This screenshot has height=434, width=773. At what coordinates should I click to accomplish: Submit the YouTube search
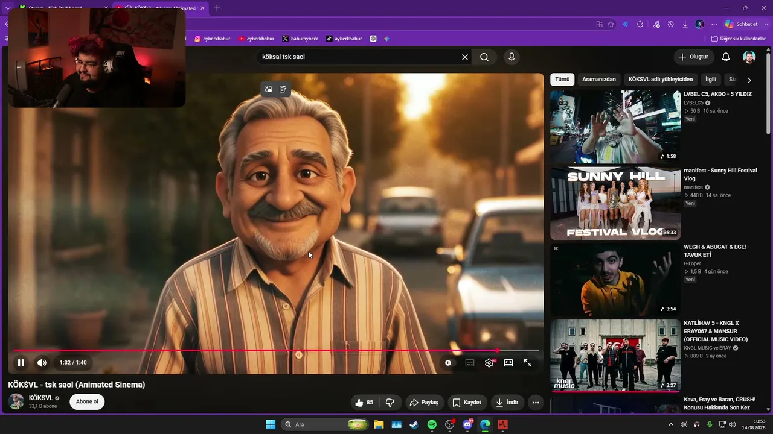coord(484,57)
